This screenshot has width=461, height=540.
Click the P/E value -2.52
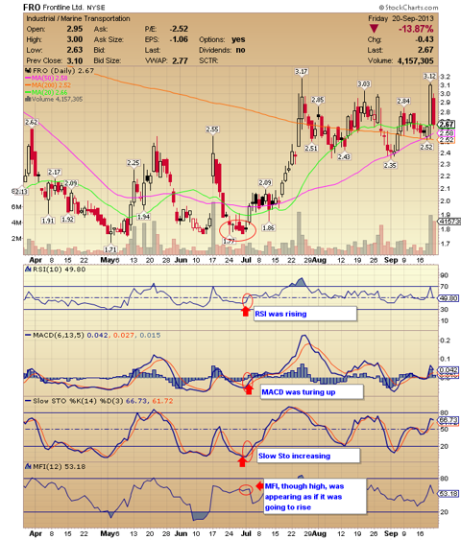click(179, 29)
